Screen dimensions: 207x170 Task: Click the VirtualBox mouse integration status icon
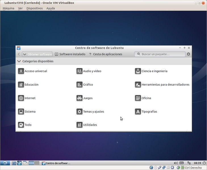point(178,168)
